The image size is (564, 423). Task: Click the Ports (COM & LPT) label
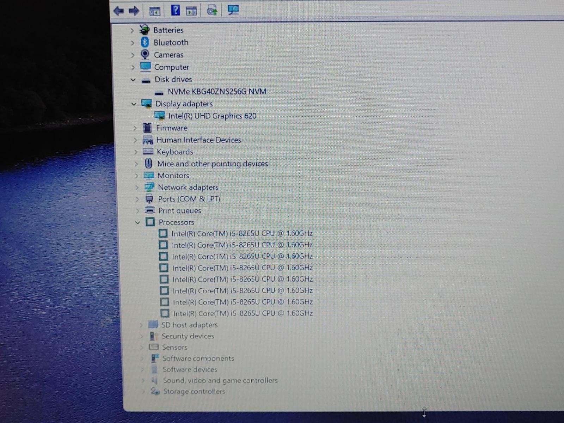189,199
